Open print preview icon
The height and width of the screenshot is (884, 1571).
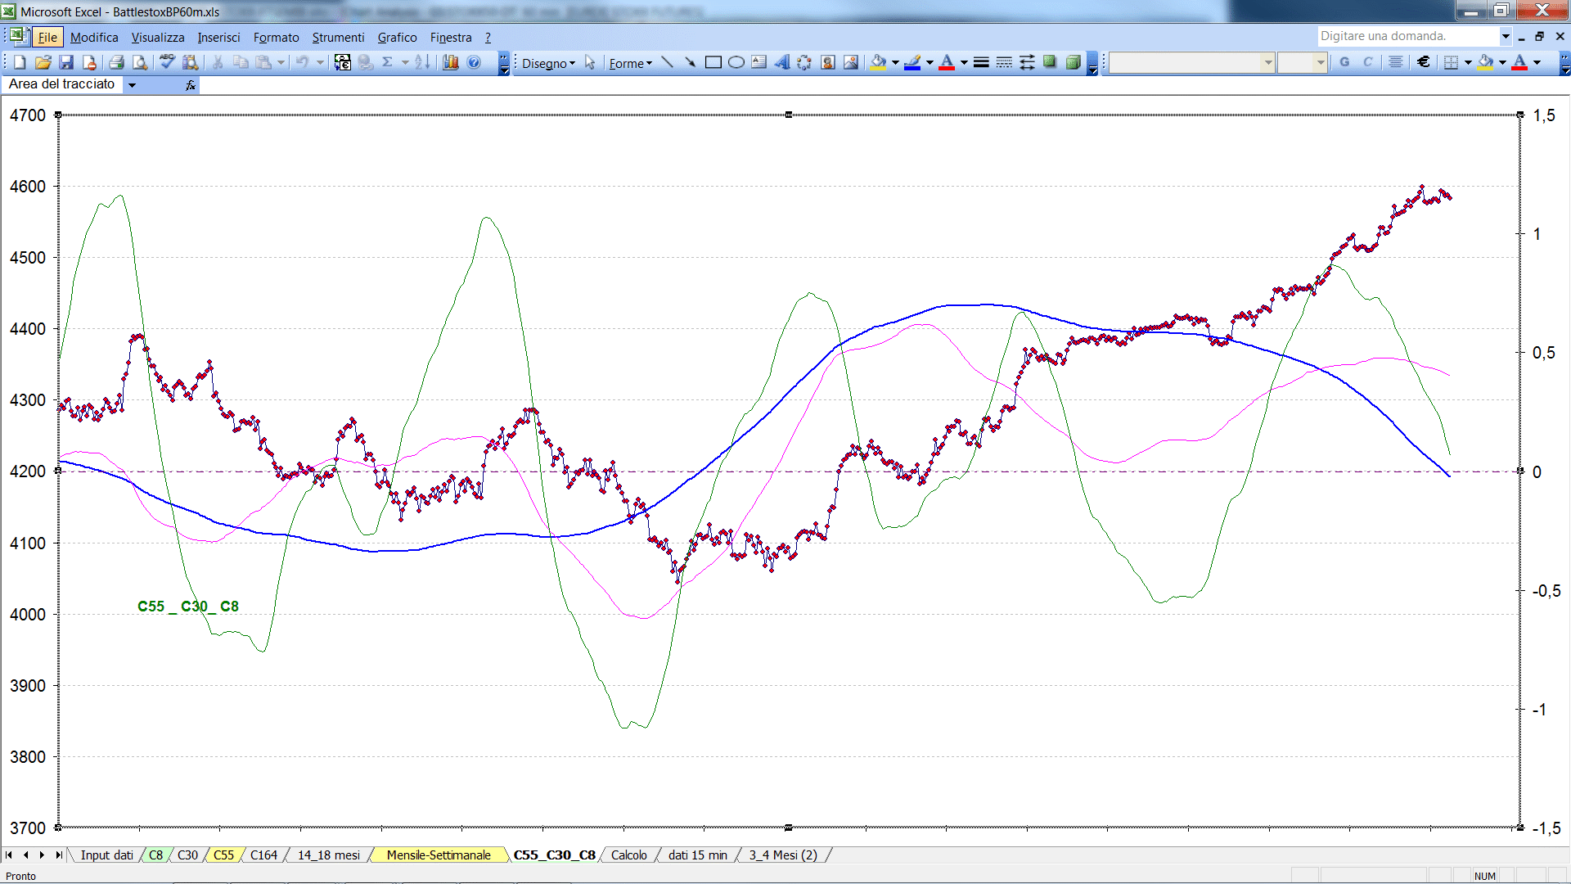point(140,62)
